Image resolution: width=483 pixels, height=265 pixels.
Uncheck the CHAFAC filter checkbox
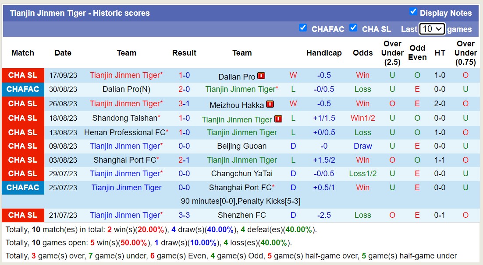[302, 28]
